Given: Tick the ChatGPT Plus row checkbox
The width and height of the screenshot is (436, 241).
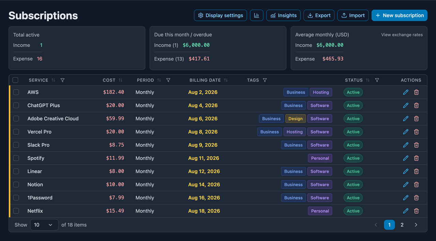Looking at the screenshot, I should (16, 105).
